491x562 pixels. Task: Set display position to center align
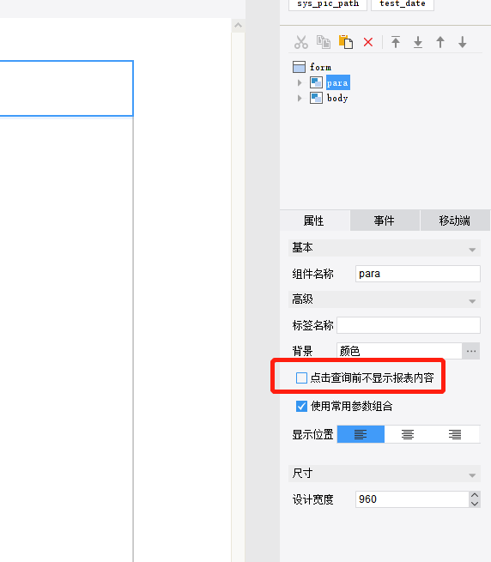tap(408, 434)
